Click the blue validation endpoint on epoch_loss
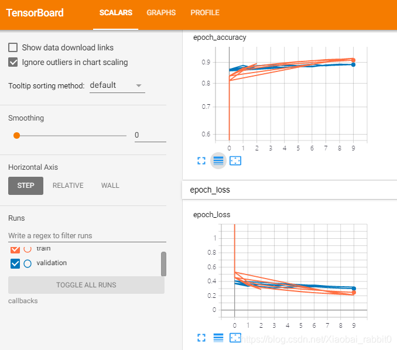Viewport: 397px width, 350px height. point(354,289)
